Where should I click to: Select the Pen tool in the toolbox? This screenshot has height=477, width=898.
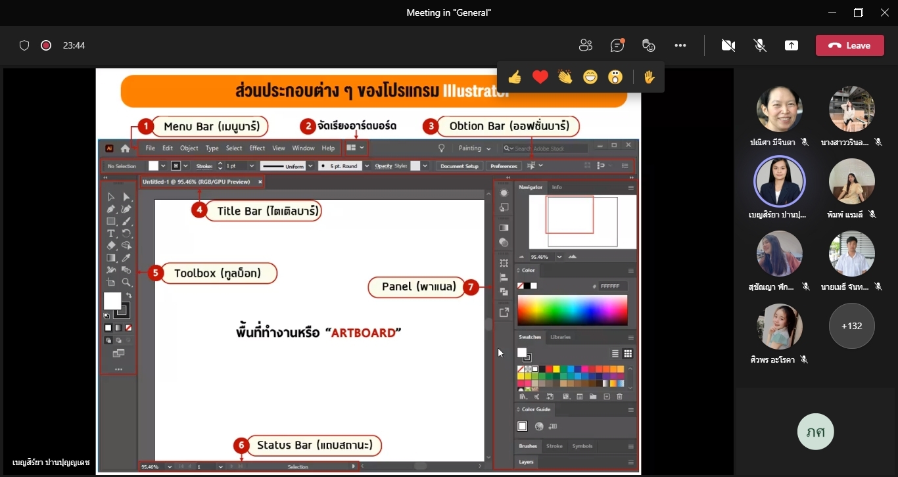111,209
